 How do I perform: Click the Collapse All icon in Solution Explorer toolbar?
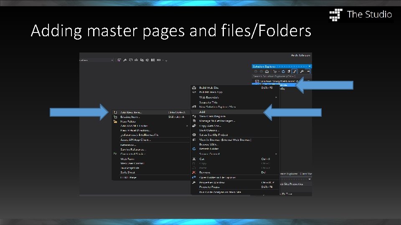pyautogui.click(x=289, y=71)
